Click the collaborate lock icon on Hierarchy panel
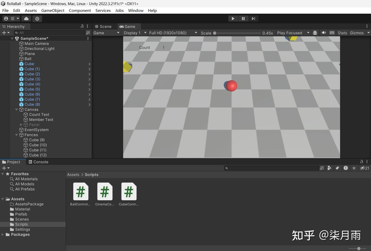Screen dimensions: 371x251 point(82,26)
